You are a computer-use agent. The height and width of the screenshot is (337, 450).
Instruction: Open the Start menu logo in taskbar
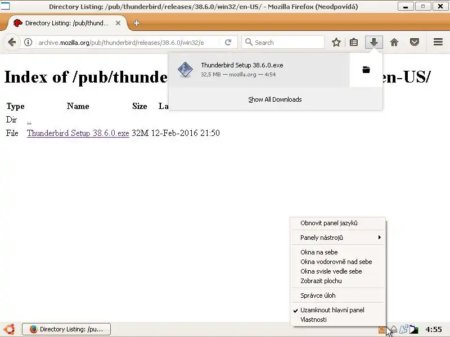(x=9, y=329)
